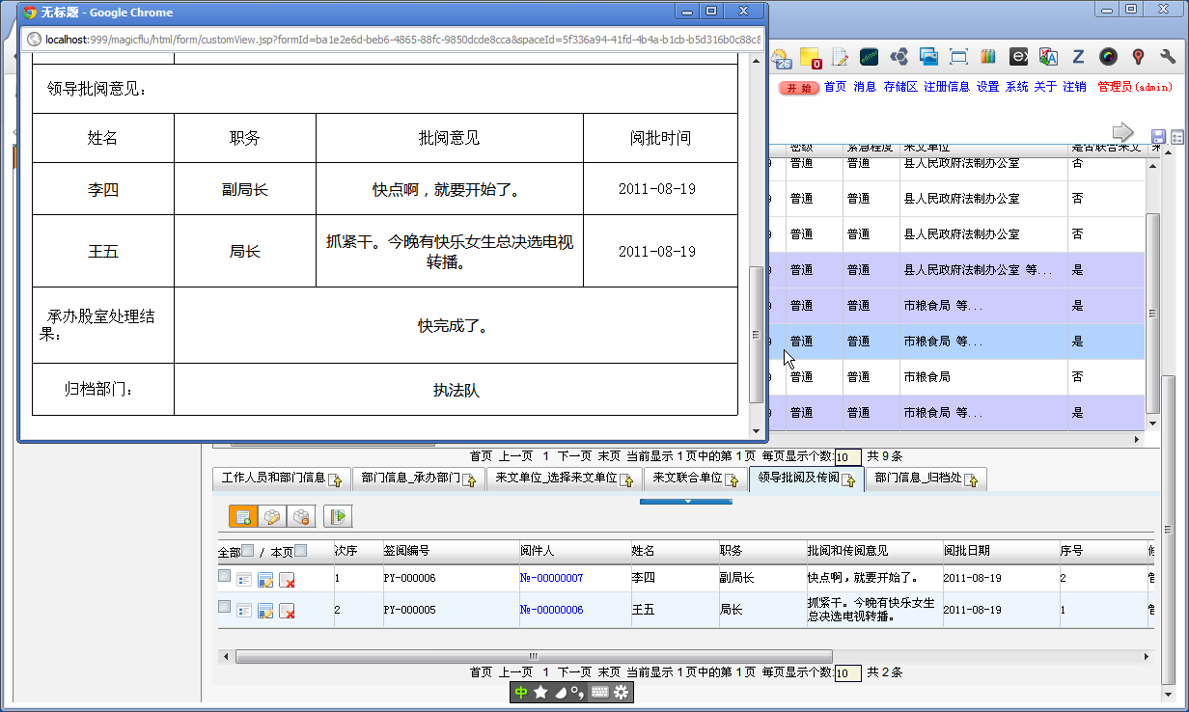View details icon for row PY-000005
Screen dimensions: 1189x712
[x=244, y=611]
